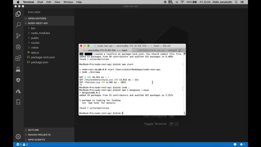261x147 pixels.
Task: Open the device icon in activity bar
Action: (x=18, y=102)
